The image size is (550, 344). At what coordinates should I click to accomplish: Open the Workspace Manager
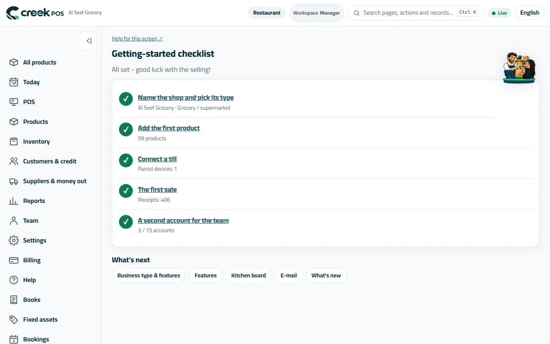pyautogui.click(x=317, y=13)
